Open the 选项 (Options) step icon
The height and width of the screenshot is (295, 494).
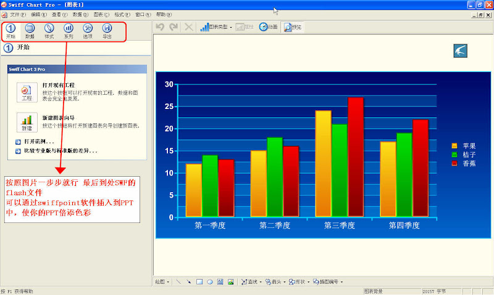(88, 31)
